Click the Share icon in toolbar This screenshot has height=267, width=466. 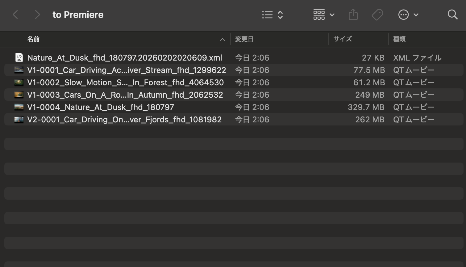tap(353, 15)
